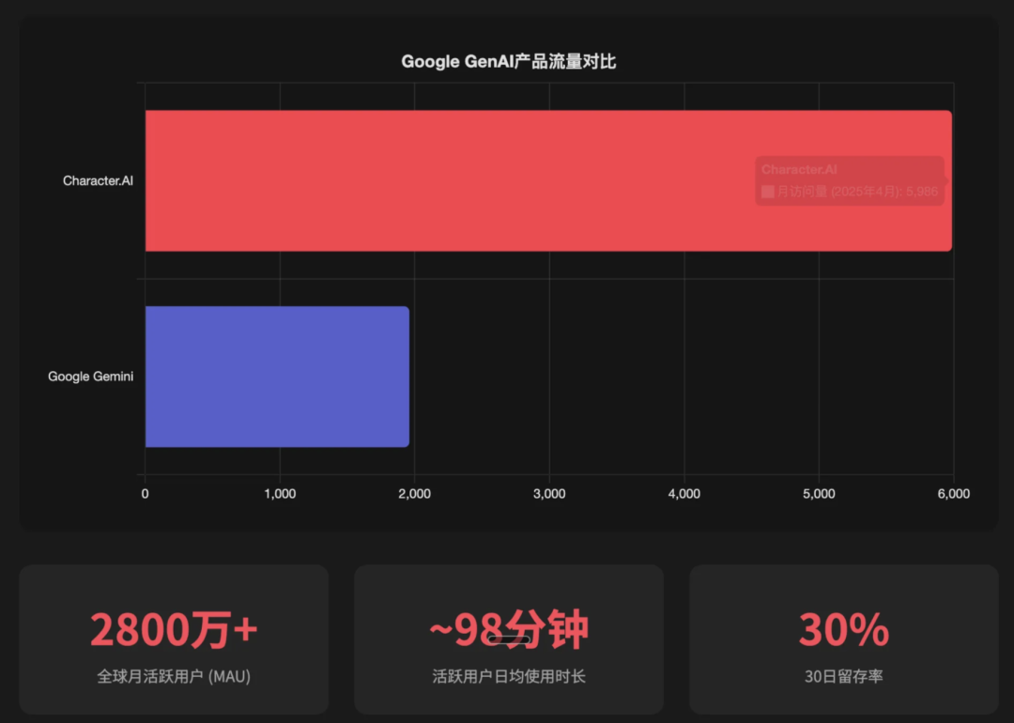Click the tooltip title 'Character.AI'

(x=799, y=169)
